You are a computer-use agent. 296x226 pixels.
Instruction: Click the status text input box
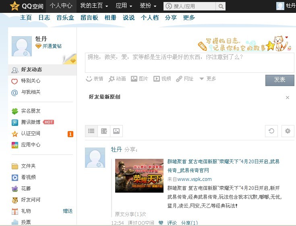click(x=190, y=63)
